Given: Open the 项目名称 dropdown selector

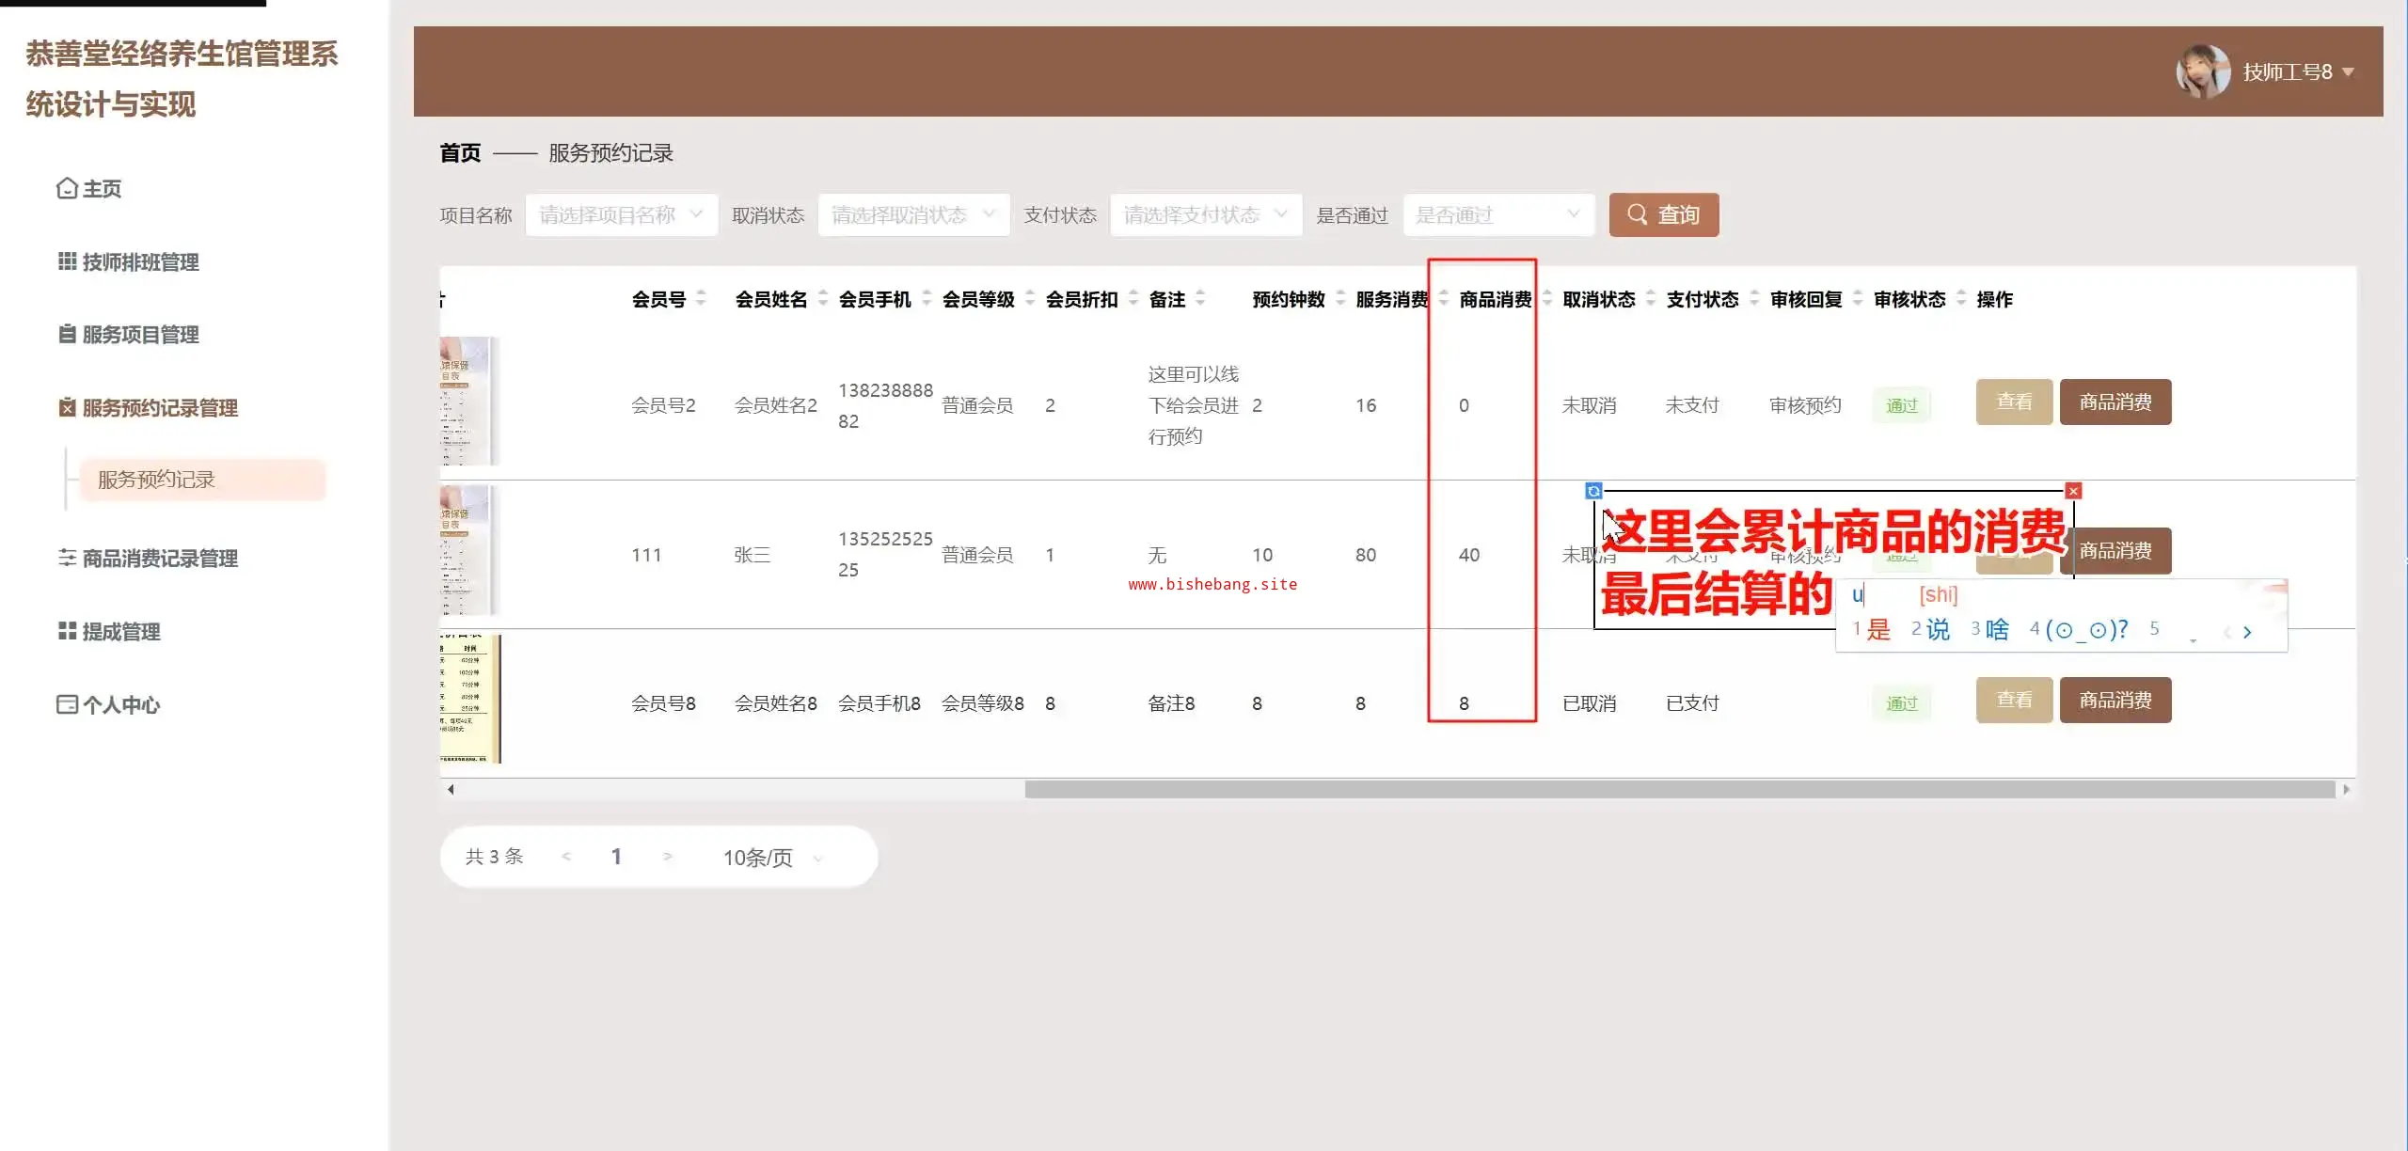Looking at the screenshot, I should click(621, 215).
